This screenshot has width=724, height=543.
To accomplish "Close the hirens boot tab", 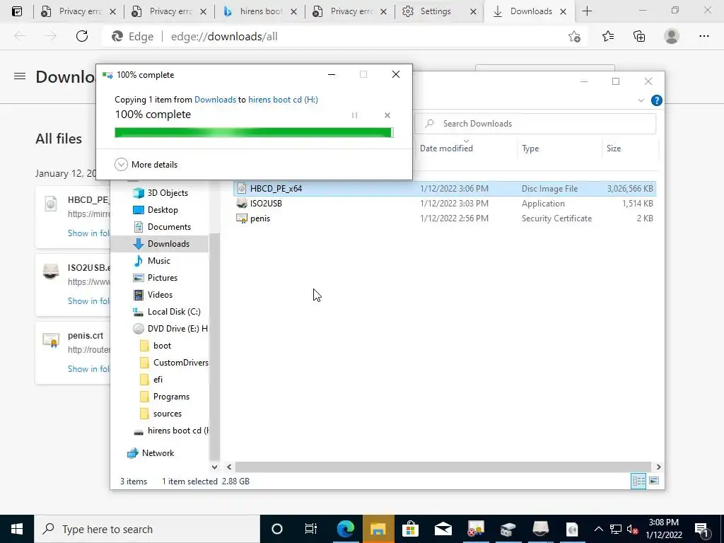I will [293, 12].
